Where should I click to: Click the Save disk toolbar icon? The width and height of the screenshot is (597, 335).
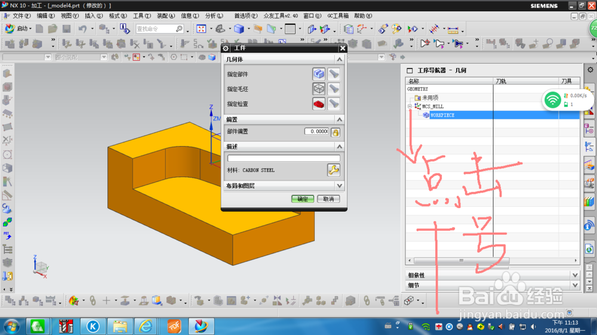coord(66,29)
